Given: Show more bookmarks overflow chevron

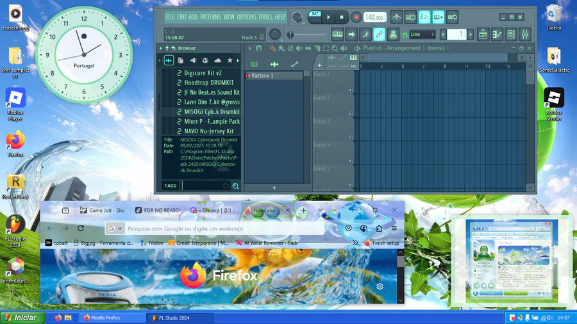Looking at the screenshot, I should coord(355,243).
